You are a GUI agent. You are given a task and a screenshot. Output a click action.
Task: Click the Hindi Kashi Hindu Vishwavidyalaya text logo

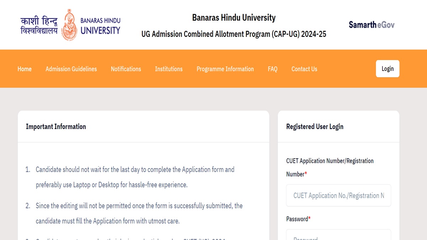tap(39, 25)
